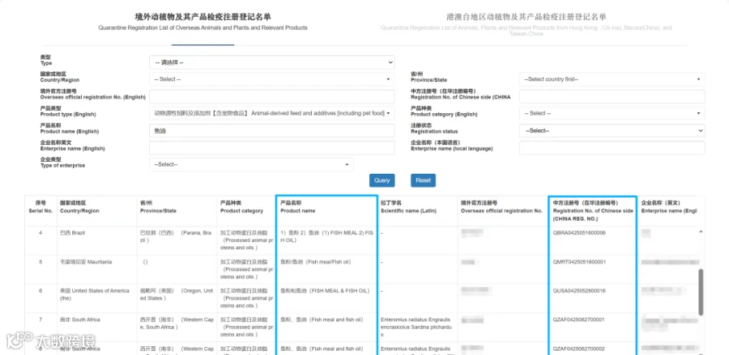Open the Registration status dropdown

tap(612, 131)
